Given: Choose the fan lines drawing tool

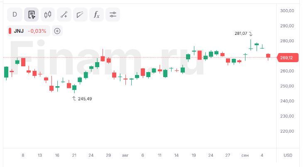Looking at the screenshot, I should 80,15.
